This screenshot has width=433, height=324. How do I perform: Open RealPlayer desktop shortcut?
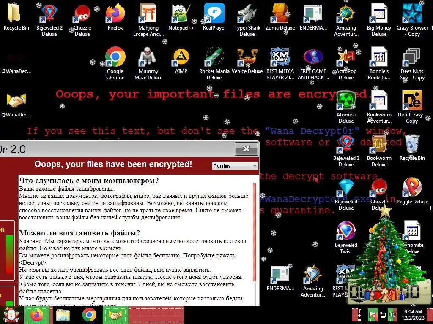[214, 17]
